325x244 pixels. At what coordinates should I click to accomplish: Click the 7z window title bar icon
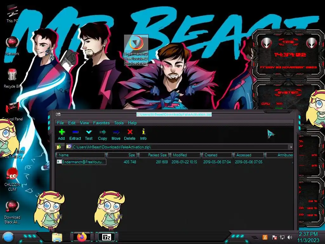point(58,114)
